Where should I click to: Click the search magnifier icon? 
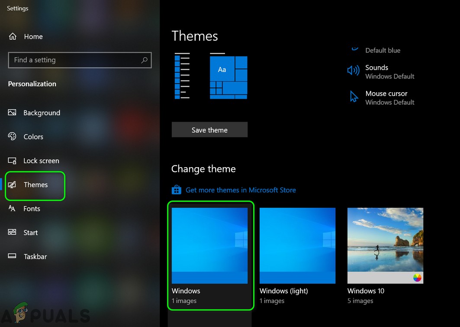144,60
